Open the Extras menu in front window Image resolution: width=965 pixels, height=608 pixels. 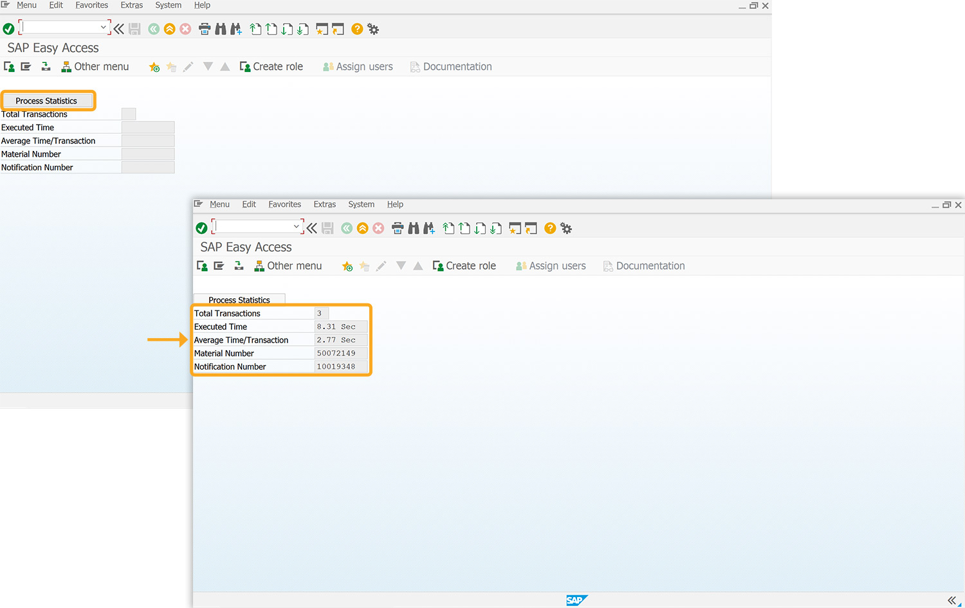(325, 204)
